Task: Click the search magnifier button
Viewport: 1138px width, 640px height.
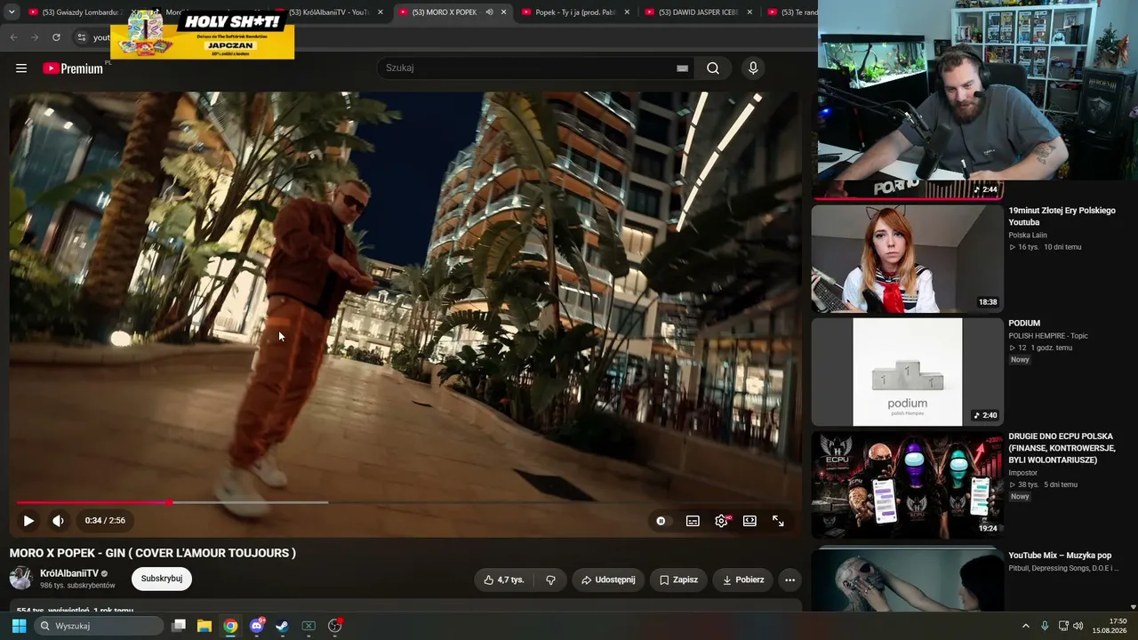Action: (713, 68)
